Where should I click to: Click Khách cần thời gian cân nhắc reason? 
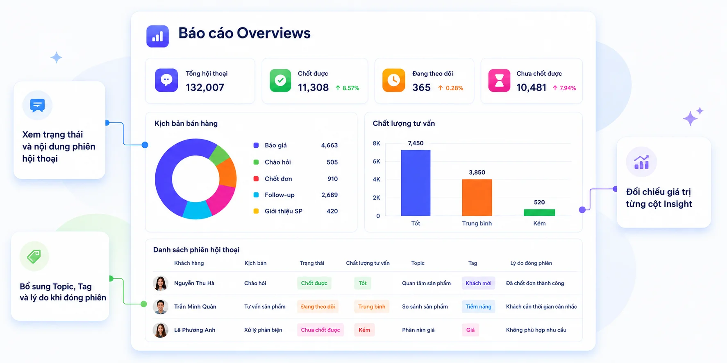pos(541,307)
